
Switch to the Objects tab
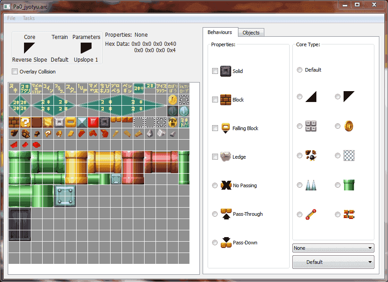pos(251,33)
